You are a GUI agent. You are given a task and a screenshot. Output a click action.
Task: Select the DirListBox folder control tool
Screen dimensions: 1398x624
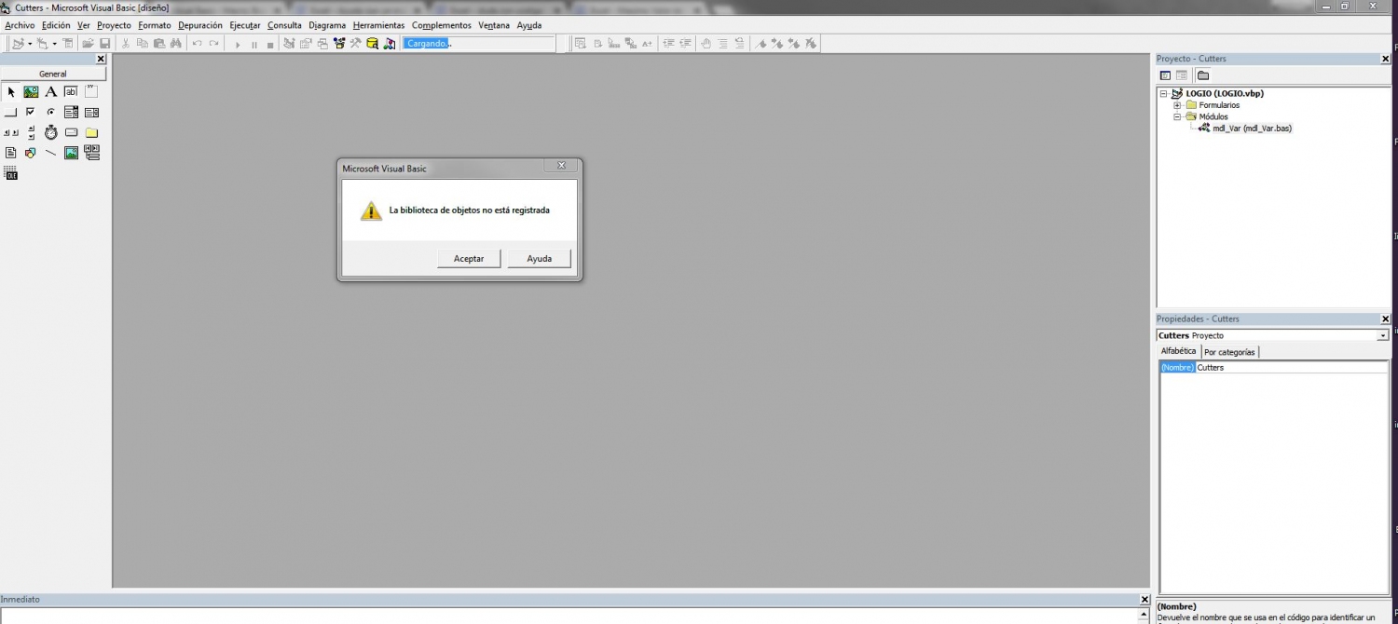click(91, 132)
